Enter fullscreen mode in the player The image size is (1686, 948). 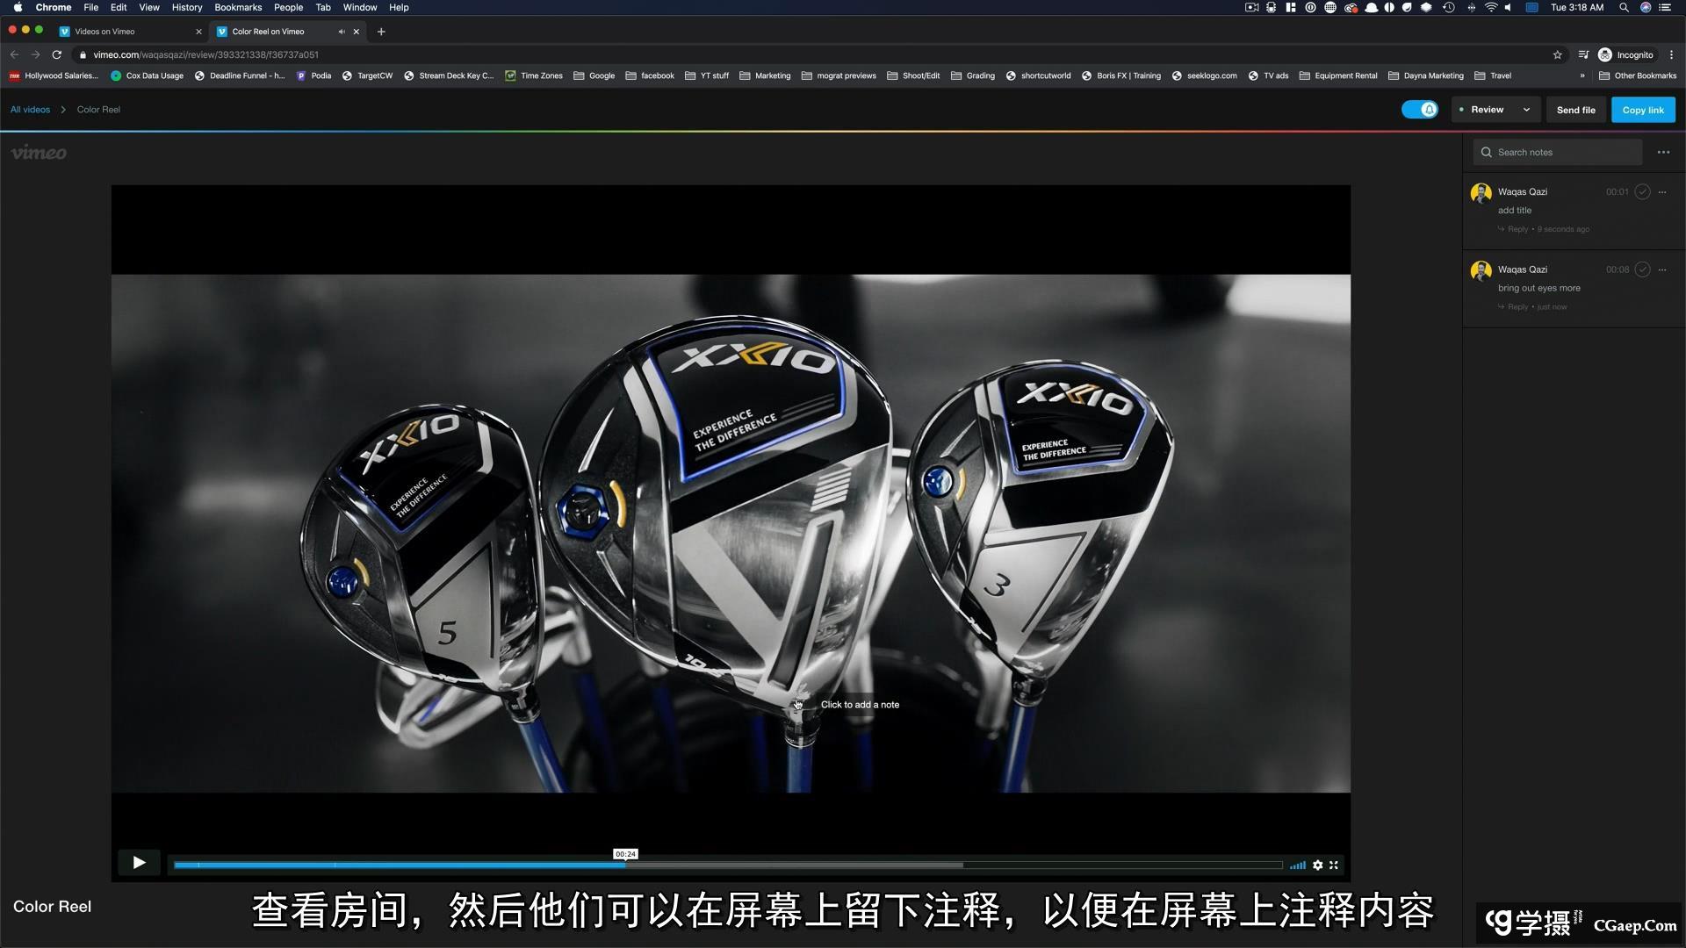pyautogui.click(x=1334, y=865)
